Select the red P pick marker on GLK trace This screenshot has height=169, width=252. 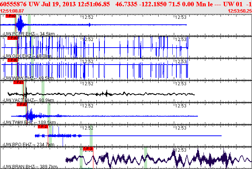(12, 38)
